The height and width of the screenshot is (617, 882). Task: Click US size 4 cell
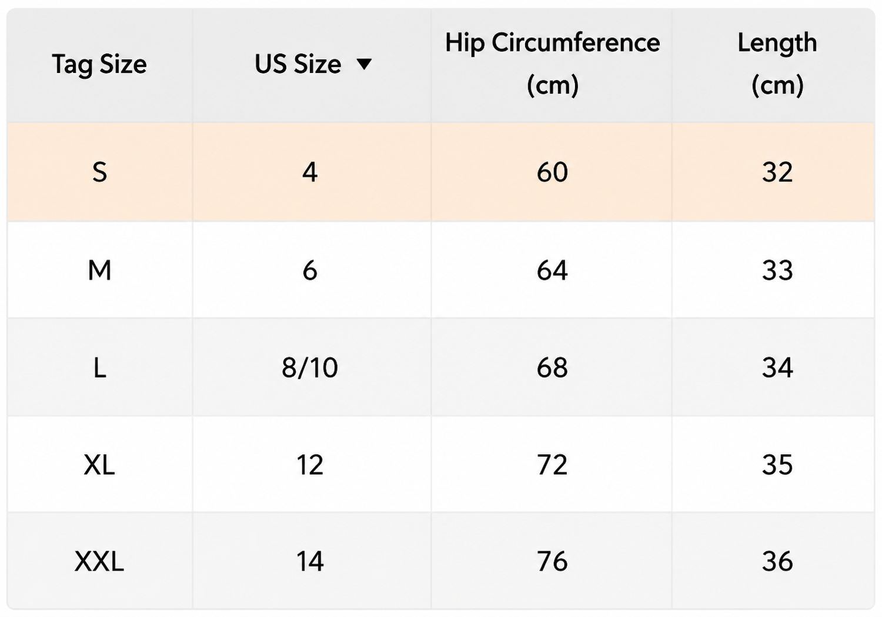pos(310,172)
